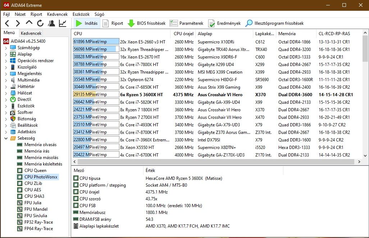Click the graph chart icon in toolbar
Viewport: 369px width, 238px height.
coord(63,23)
